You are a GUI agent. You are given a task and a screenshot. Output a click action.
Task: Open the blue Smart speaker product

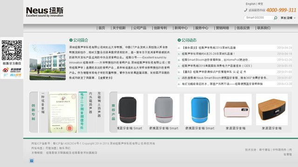point(200,109)
